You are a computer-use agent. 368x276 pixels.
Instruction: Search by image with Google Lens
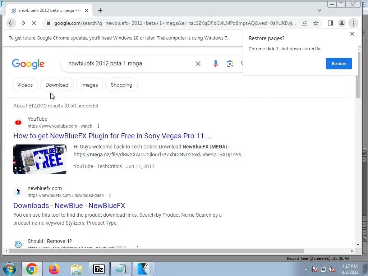230,64
